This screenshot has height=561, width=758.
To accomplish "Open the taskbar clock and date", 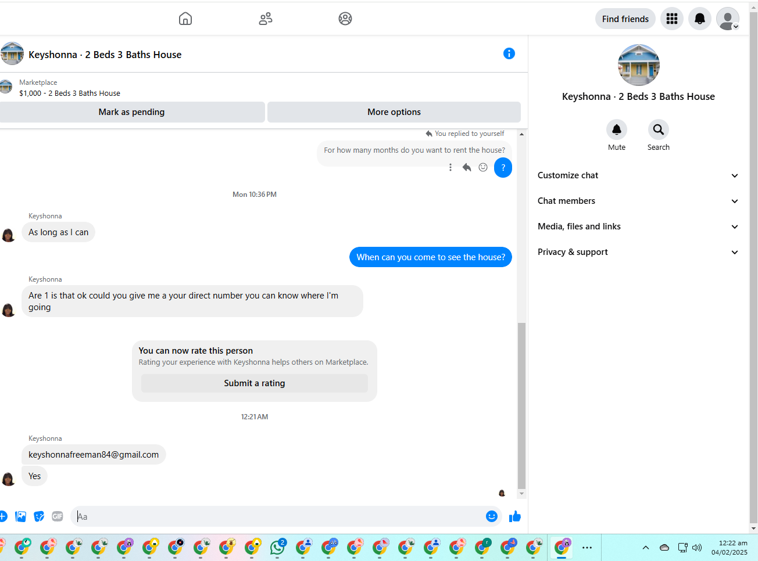I will click(730, 548).
